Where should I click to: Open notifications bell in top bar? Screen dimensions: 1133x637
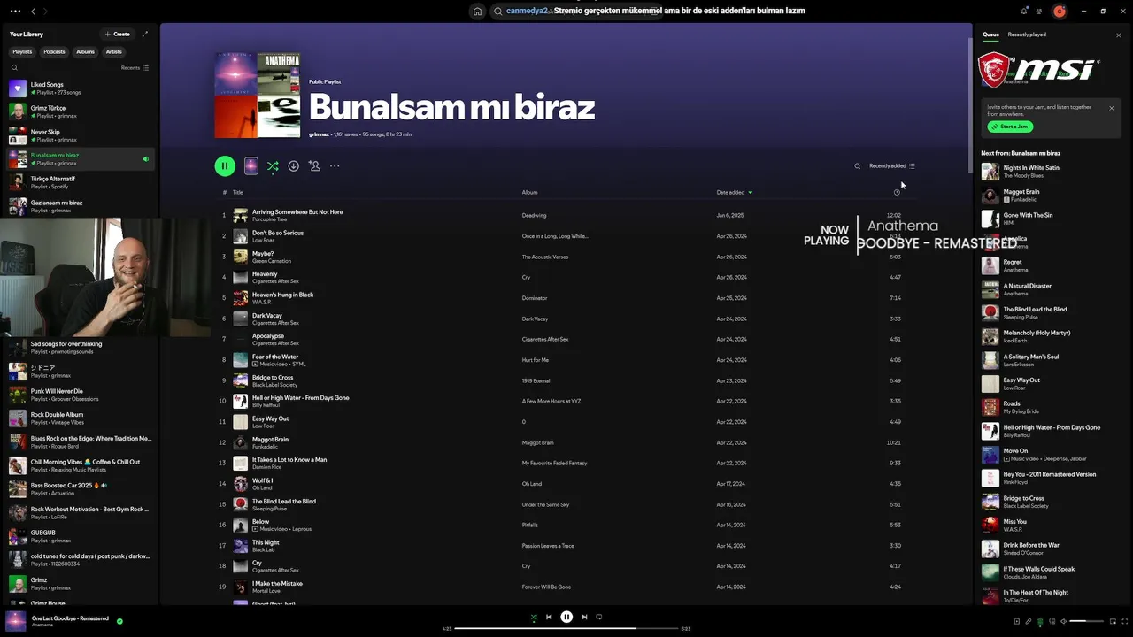pyautogui.click(x=1024, y=12)
